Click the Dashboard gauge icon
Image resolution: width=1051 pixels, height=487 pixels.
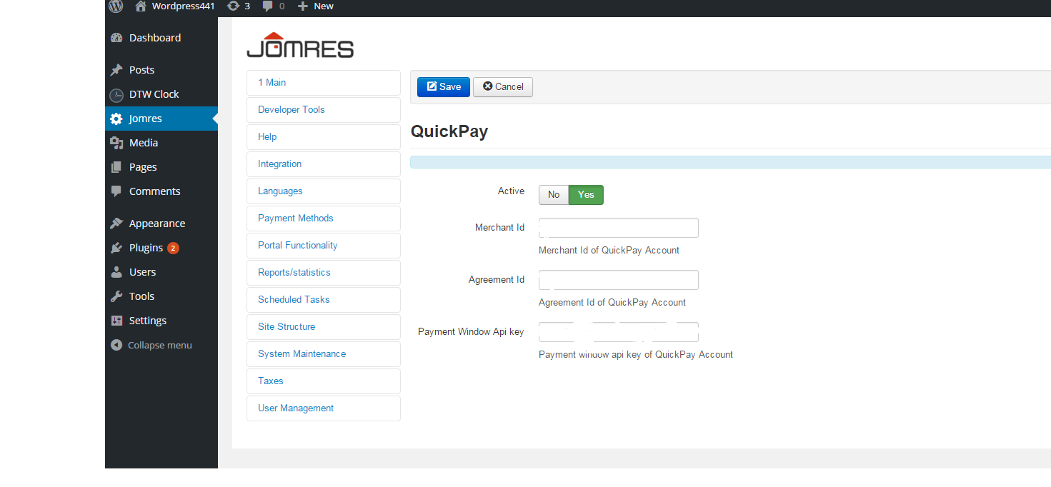tap(116, 38)
